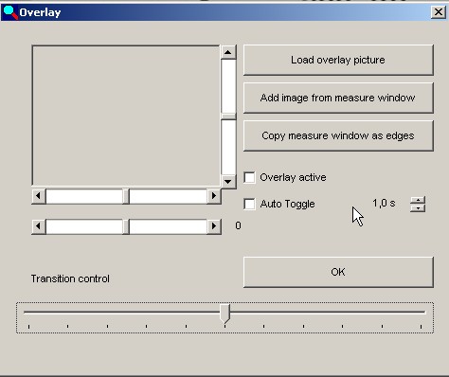Increase Auto Toggle time with spinner up arrow
This screenshot has height=377, width=449.
point(418,200)
